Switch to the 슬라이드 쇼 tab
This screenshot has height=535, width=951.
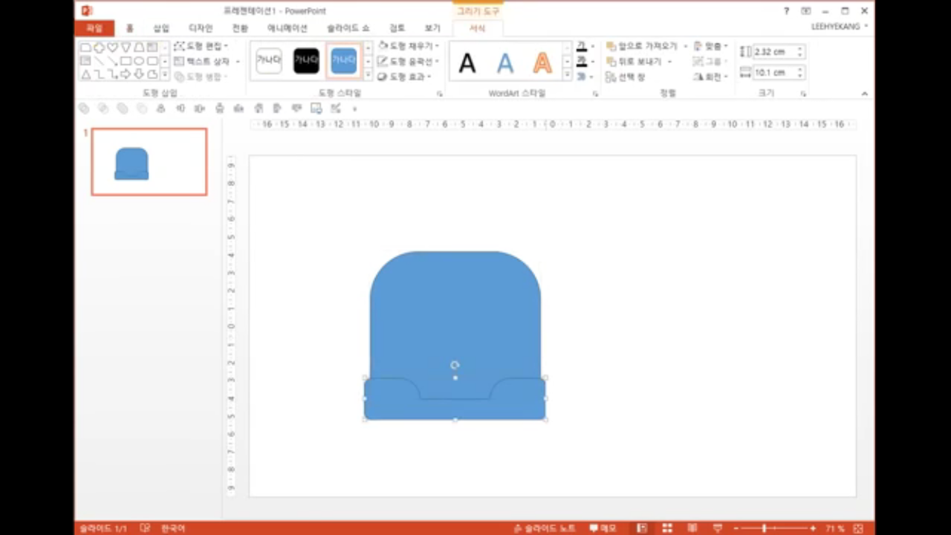[x=348, y=28]
